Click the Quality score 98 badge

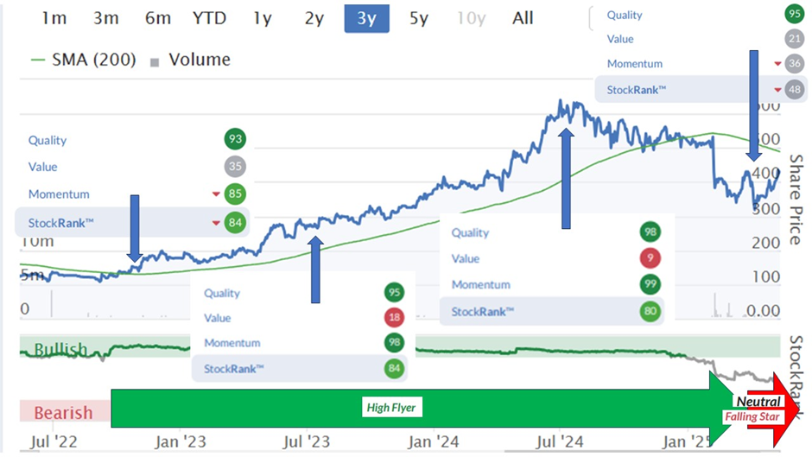pyautogui.click(x=650, y=232)
